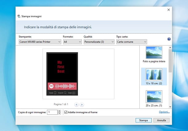Click the Qualità: label
Screen dimensions: 188x131
pos(88,37)
